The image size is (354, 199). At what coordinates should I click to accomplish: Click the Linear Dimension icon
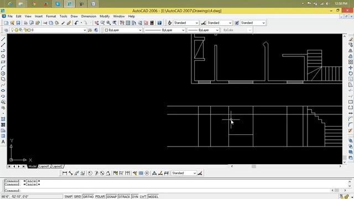(65, 173)
